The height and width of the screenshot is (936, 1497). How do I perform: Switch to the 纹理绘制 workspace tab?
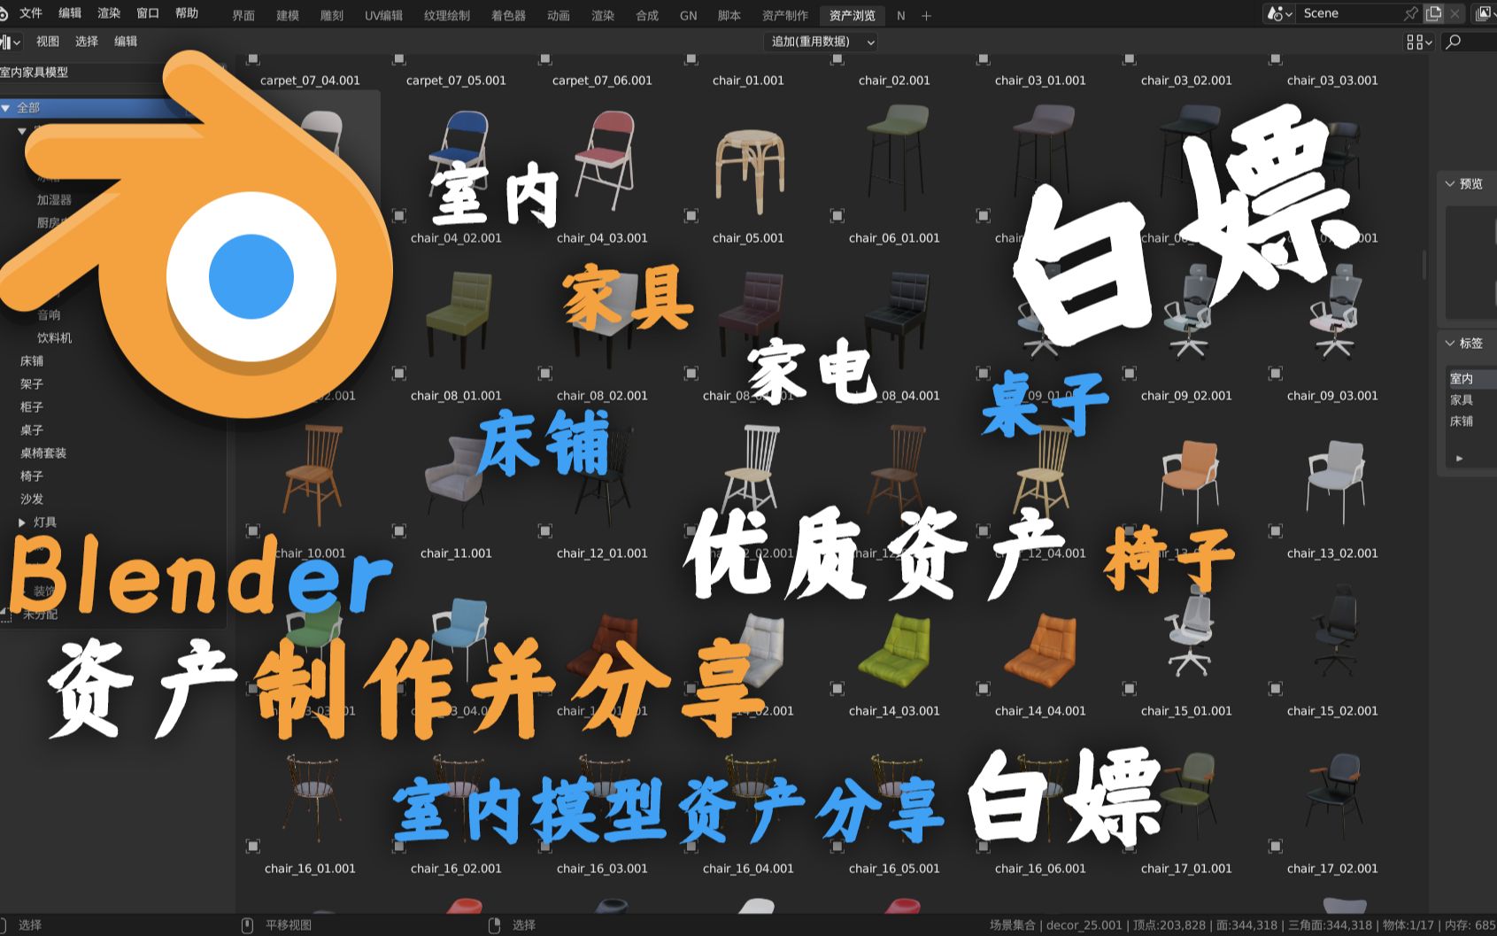coord(447,15)
